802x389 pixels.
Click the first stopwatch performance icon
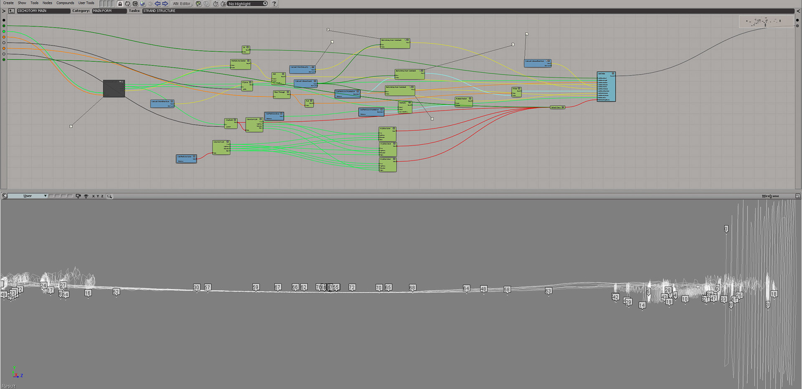(216, 4)
